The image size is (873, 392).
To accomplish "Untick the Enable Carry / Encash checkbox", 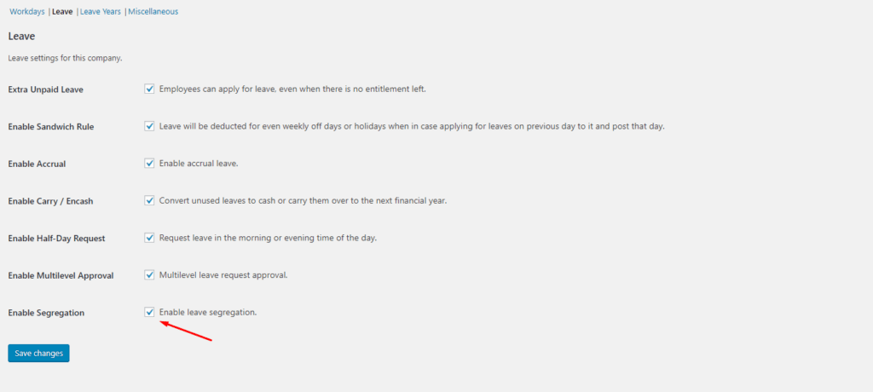I will [149, 200].
